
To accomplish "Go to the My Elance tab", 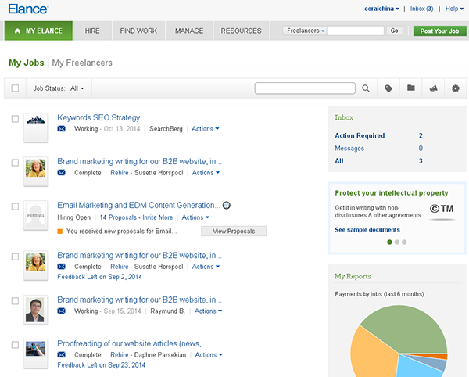I will (38, 31).
